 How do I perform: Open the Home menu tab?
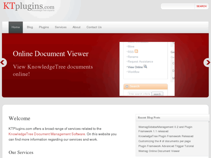pyautogui.click(x=16, y=27)
